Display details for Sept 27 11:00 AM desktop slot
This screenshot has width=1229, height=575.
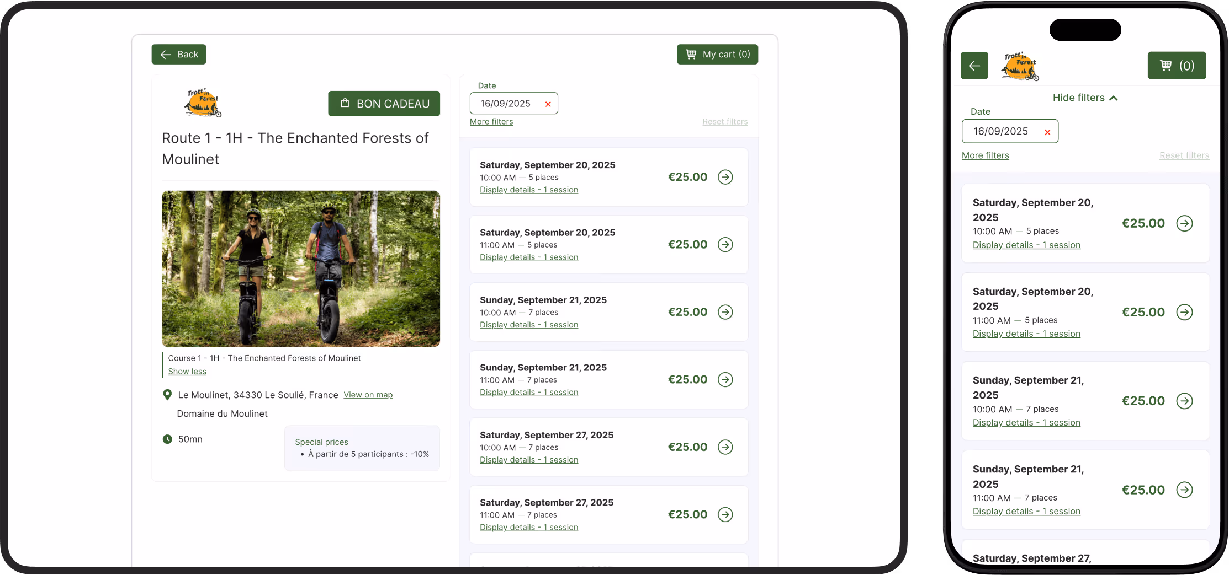[529, 528]
